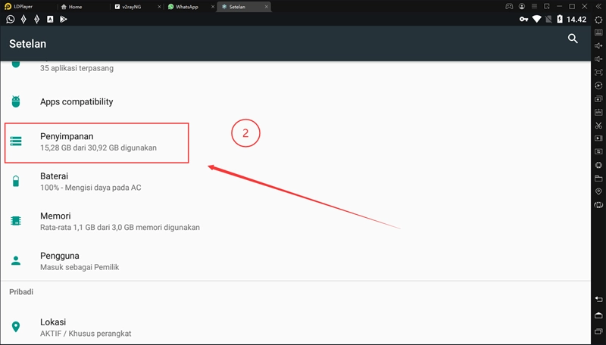Maximize the LDPlayer window
Image resolution: width=606 pixels, height=345 pixels.
(572, 7)
